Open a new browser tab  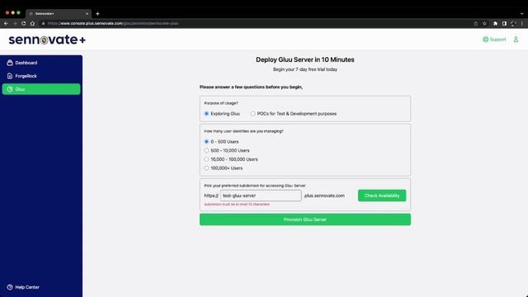click(x=97, y=14)
